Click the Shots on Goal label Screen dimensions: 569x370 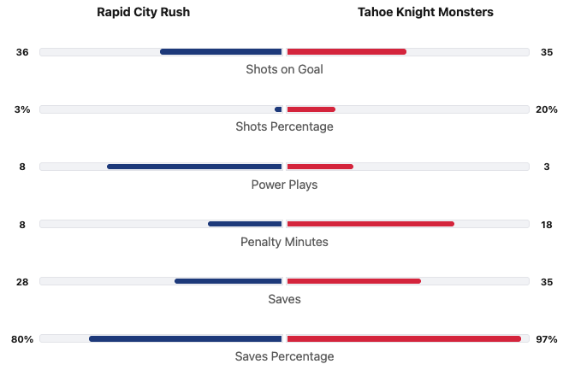coord(284,69)
